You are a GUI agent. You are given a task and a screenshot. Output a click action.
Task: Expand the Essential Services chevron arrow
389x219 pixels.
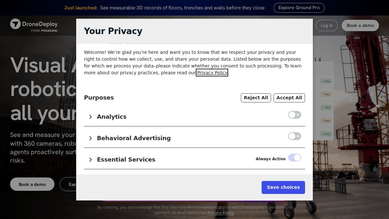pos(90,160)
